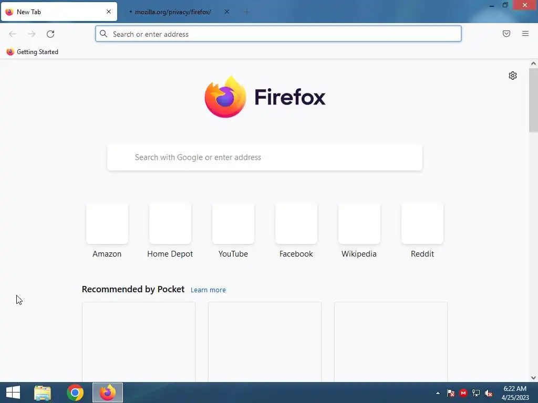Open third Pocket recommended story card

coord(391,342)
